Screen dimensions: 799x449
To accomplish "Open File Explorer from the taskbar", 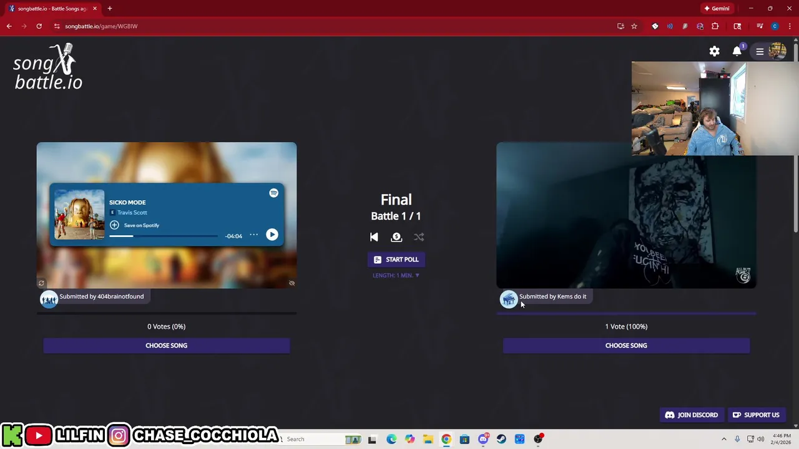I will [428, 439].
